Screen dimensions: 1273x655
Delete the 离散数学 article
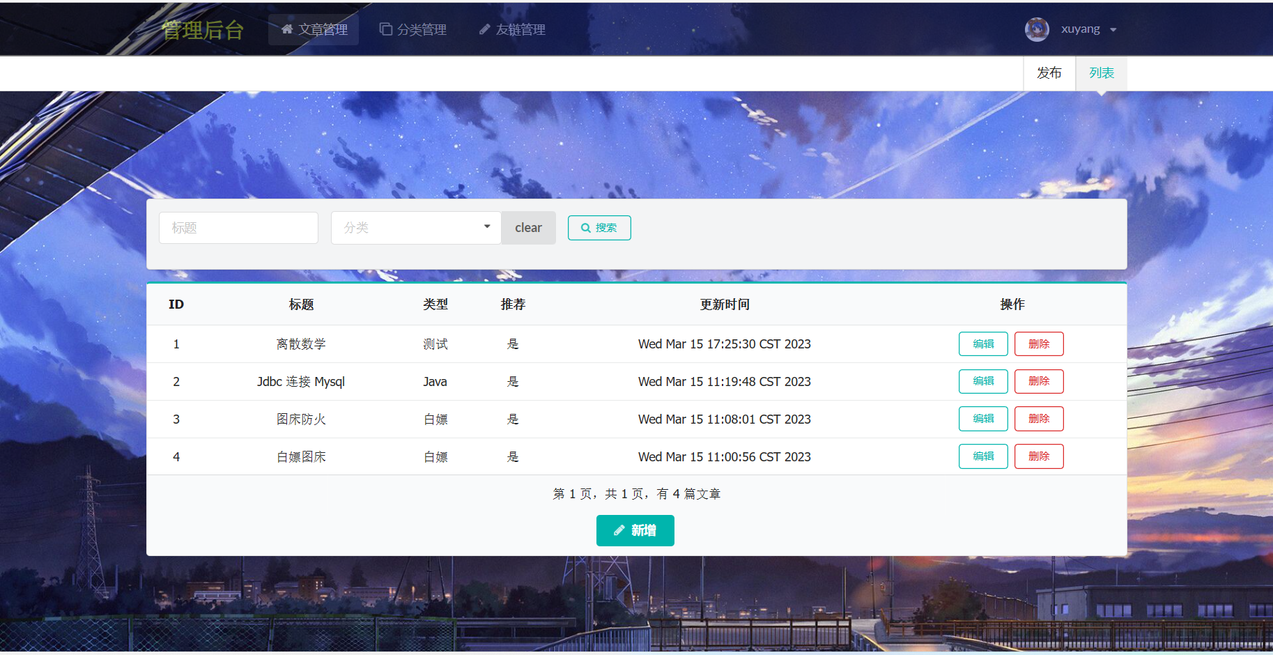point(1038,344)
